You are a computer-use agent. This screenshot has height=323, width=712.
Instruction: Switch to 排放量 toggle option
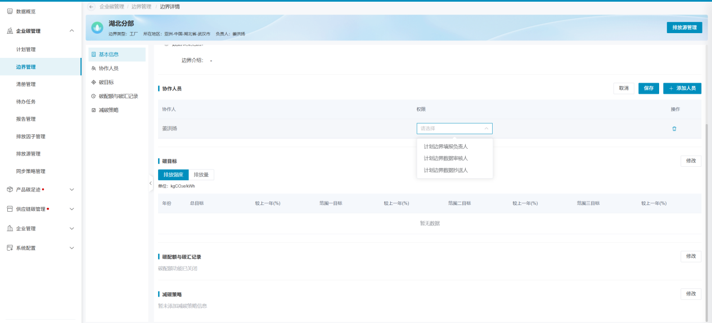201,175
